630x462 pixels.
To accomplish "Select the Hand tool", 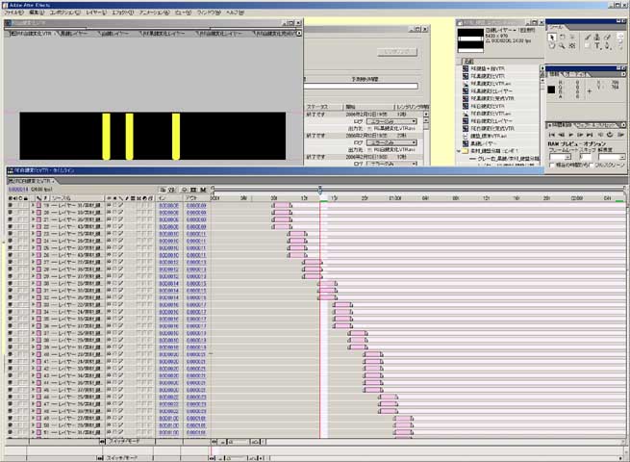I will pyautogui.click(x=552, y=45).
